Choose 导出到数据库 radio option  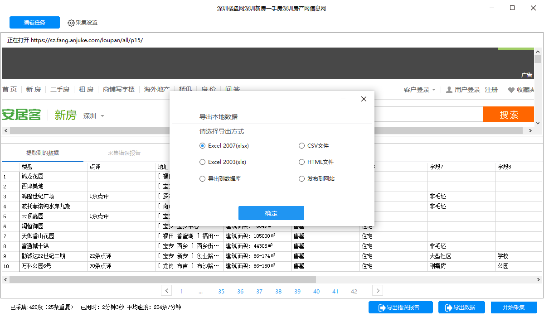coord(220,179)
